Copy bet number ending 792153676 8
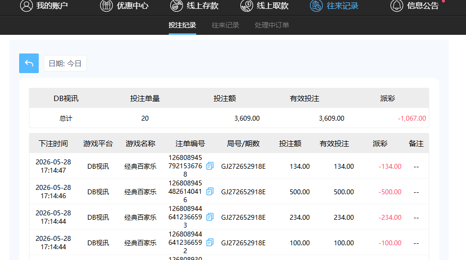 click(210, 166)
